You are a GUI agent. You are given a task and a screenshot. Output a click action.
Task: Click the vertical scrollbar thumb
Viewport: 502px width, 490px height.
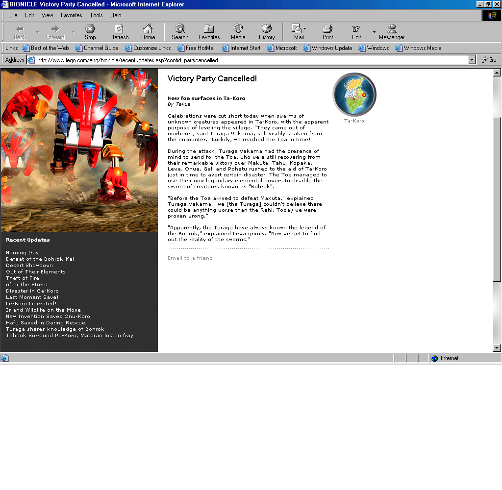click(x=497, y=200)
